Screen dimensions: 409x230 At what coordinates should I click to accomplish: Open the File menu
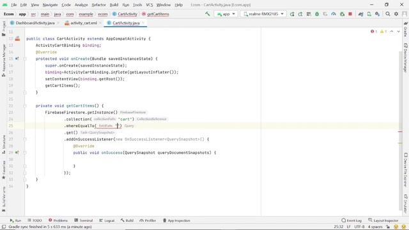click(x=14, y=4)
